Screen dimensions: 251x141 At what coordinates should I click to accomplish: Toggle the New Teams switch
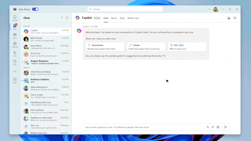tap(35, 9)
